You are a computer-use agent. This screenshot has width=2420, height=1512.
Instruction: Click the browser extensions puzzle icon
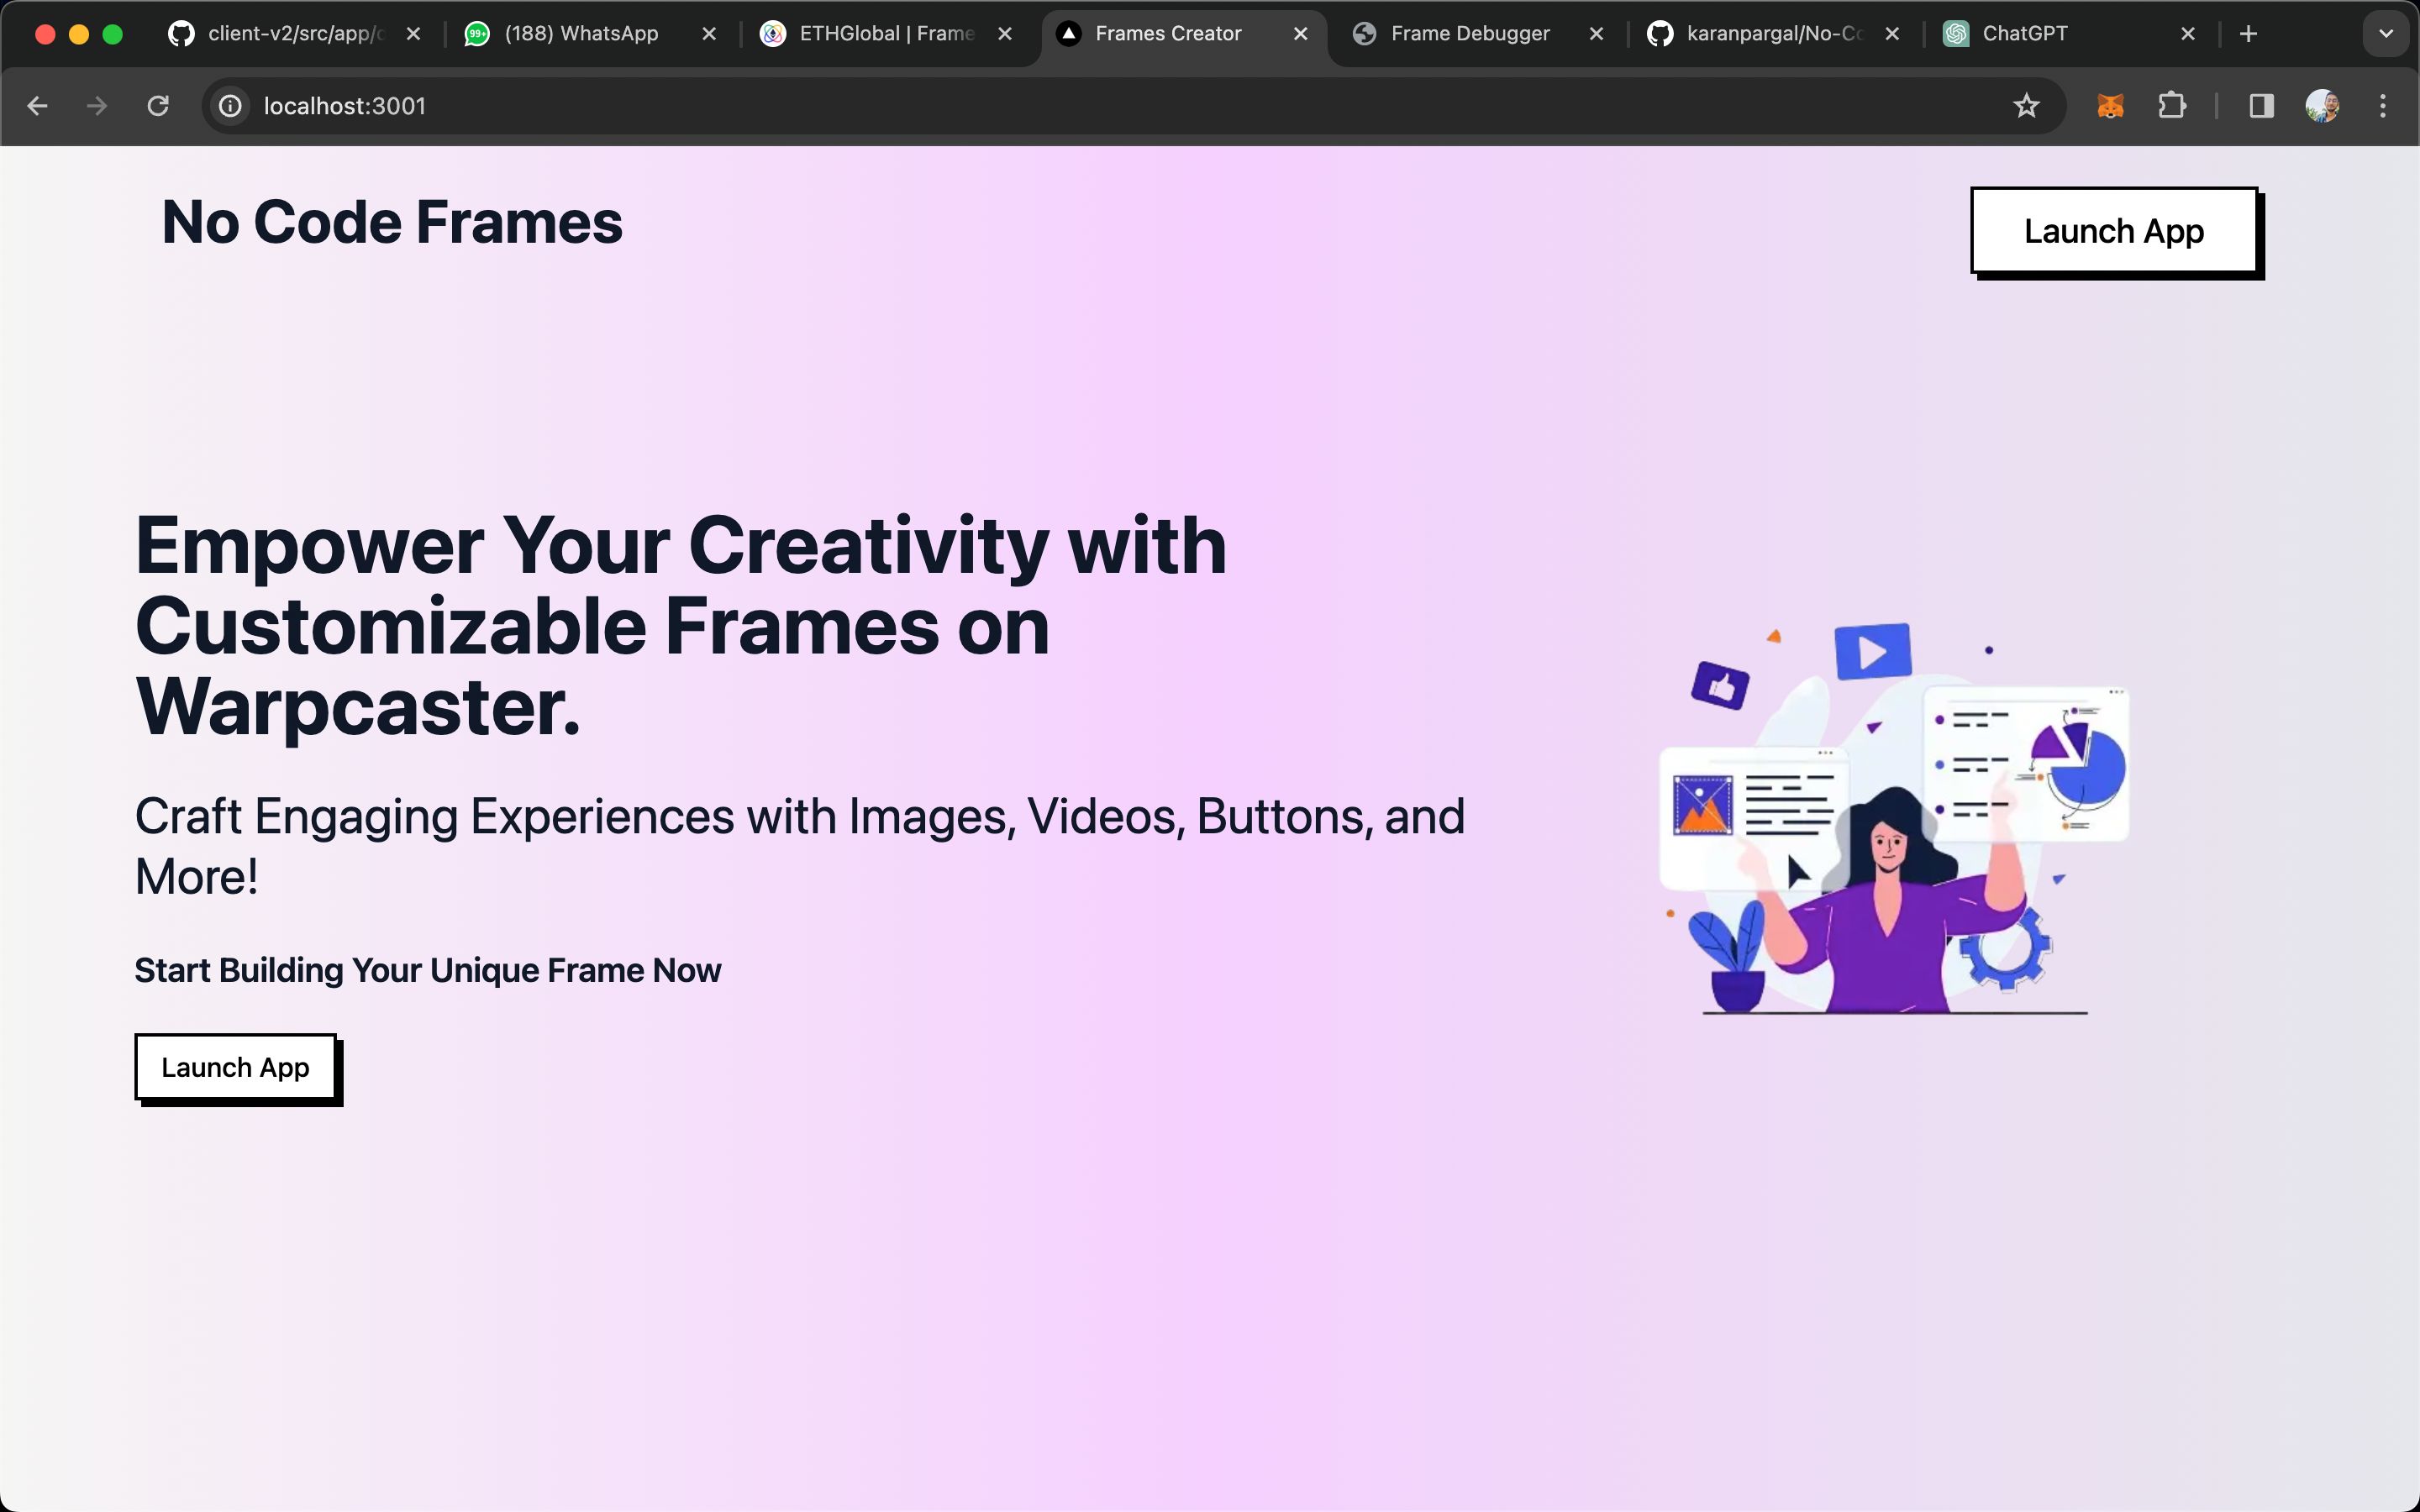coord(2173,104)
